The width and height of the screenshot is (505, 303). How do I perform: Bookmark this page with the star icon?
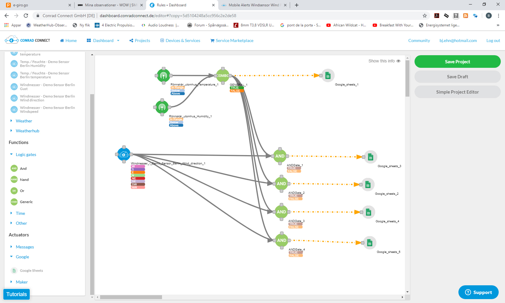[x=425, y=16]
